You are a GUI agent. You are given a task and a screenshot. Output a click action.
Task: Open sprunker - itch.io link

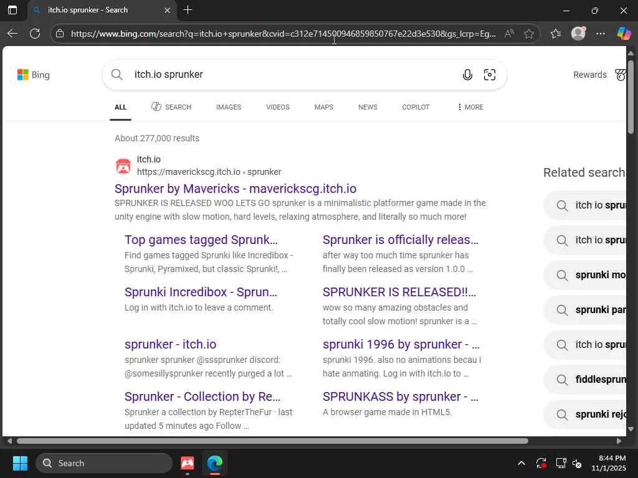[171, 344]
